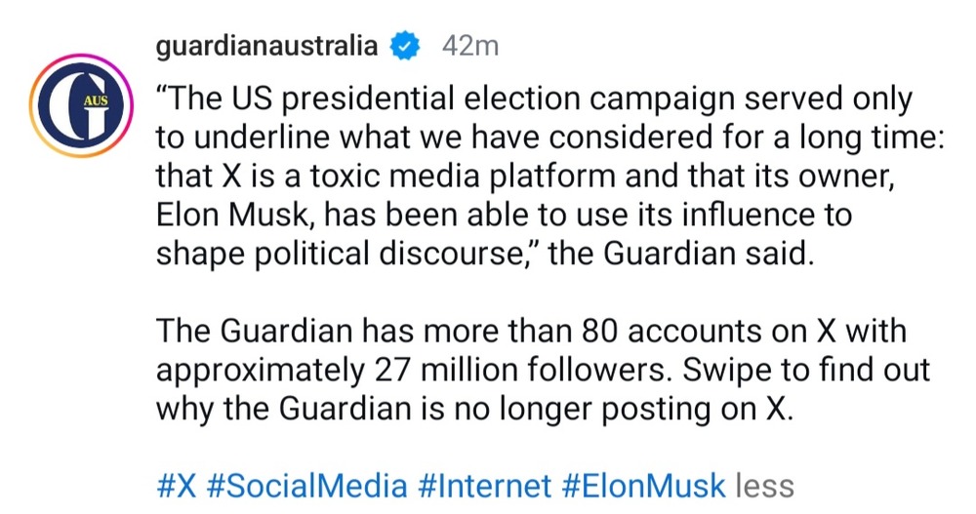Screen dimensions: 976x514
Task: Open the guardianaustralia username link
Action: tap(267, 46)
